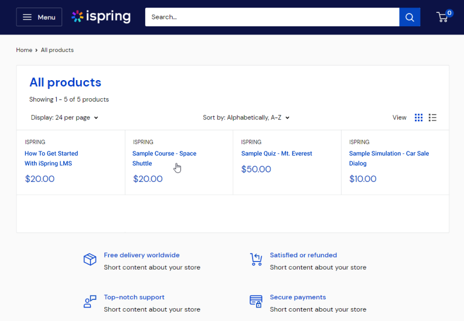The image size is (464, 321).
Task: Click Secure payments heading
Action: point(298,298)
